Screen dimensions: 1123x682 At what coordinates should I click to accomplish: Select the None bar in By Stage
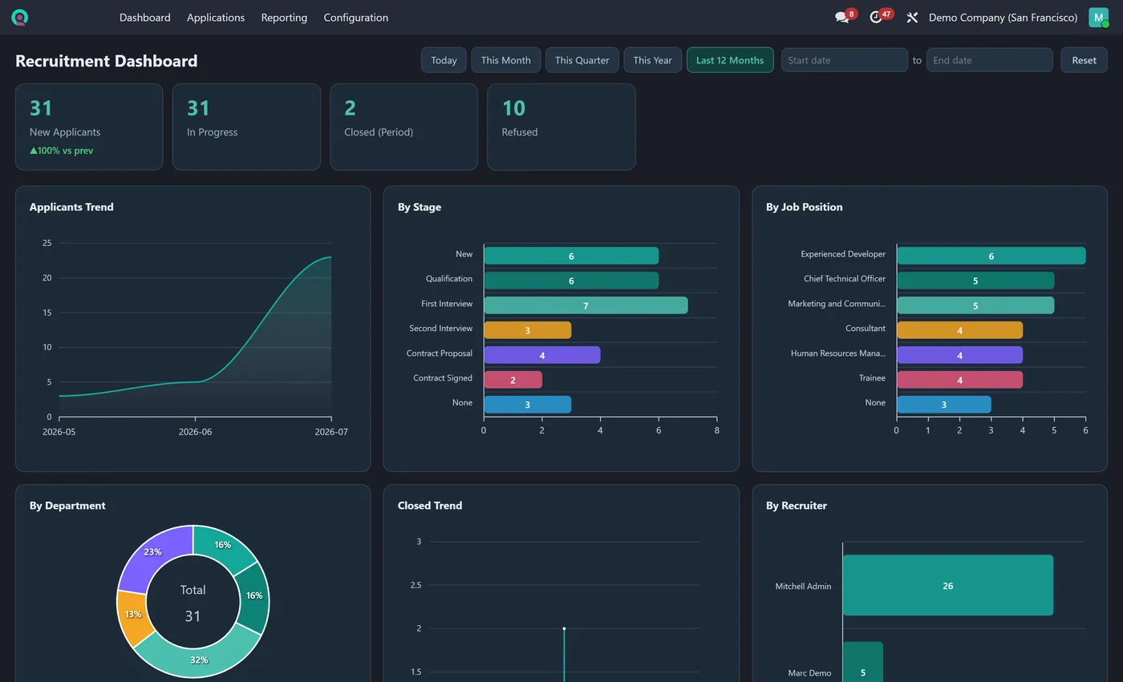point(527,405)
